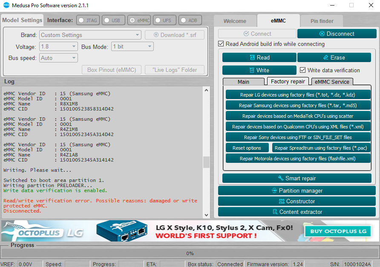Click the Medusa Pro app logo icon
Image resolution: width=380 pixels, height=267 pixels.
pos(6,5)
